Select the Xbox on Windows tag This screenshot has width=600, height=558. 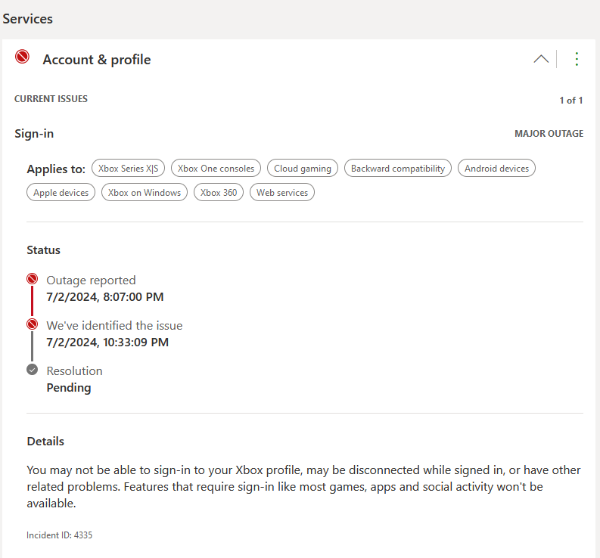pos(145,192)
